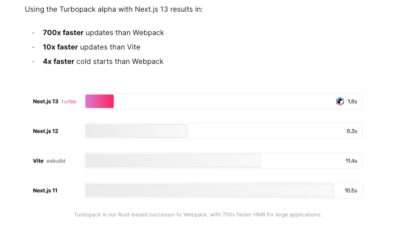Click the pink 'turbo' label

tap(69, 102)
